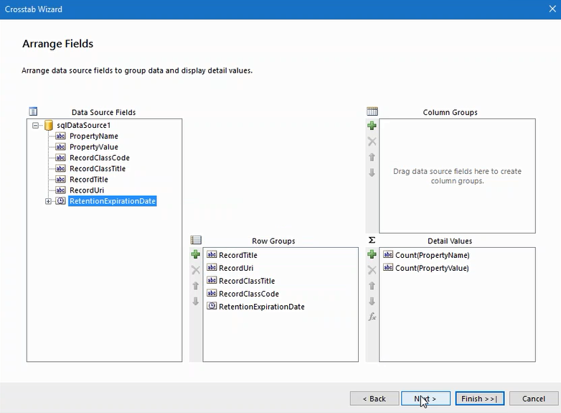Image resolution: width=561 pixels, height=413 pixels.
Task: Click the green plus in Column Groups
Action: 372,126
